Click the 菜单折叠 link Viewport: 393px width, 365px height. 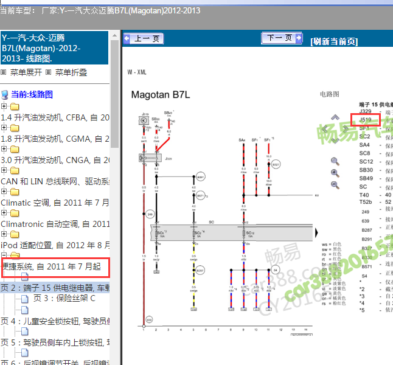[71, 72]
